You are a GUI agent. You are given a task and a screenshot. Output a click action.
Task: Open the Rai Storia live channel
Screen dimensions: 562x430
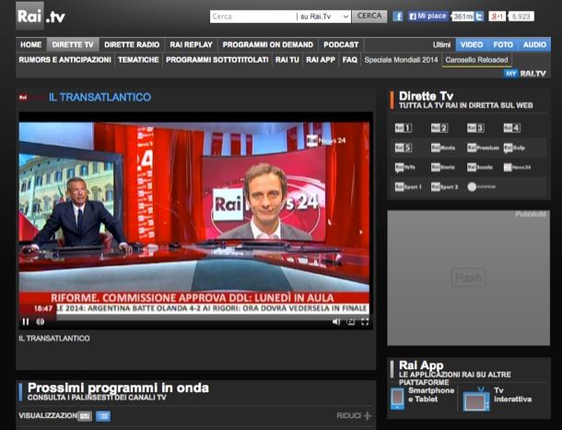pos(443,167)
